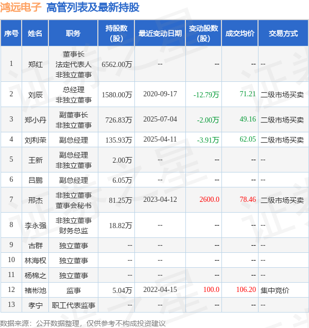309x328 pixels.
Task: Select the name 刘利荣
Action: coord(36,140)
